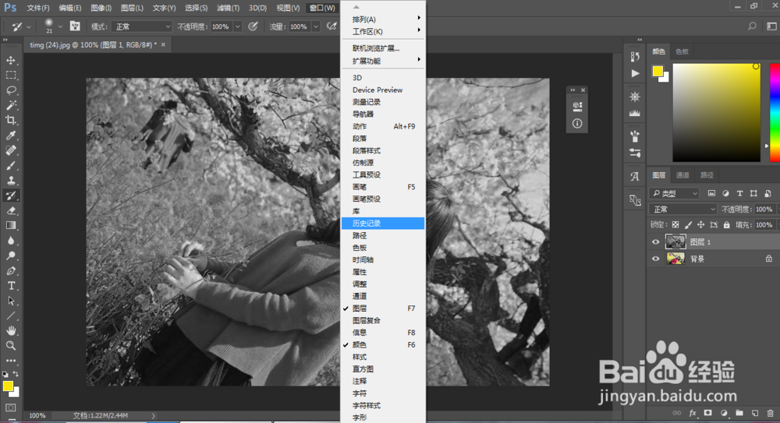Select the Move tool
Screen dimensions: 780x423
point(11,60)
